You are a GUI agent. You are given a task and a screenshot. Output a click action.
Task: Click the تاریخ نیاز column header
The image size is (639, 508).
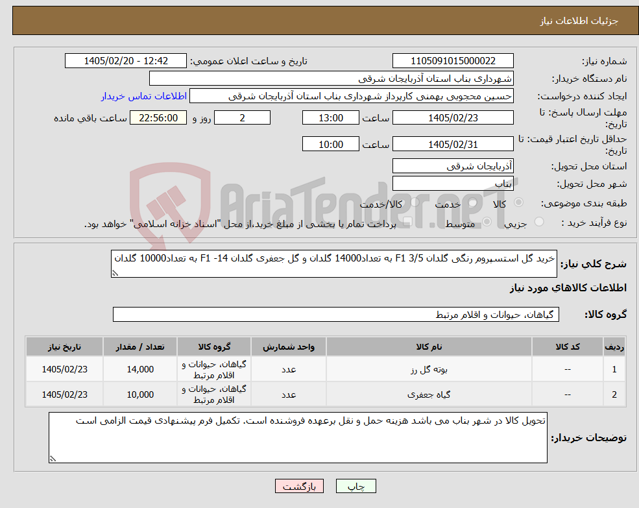coord(64,346)
